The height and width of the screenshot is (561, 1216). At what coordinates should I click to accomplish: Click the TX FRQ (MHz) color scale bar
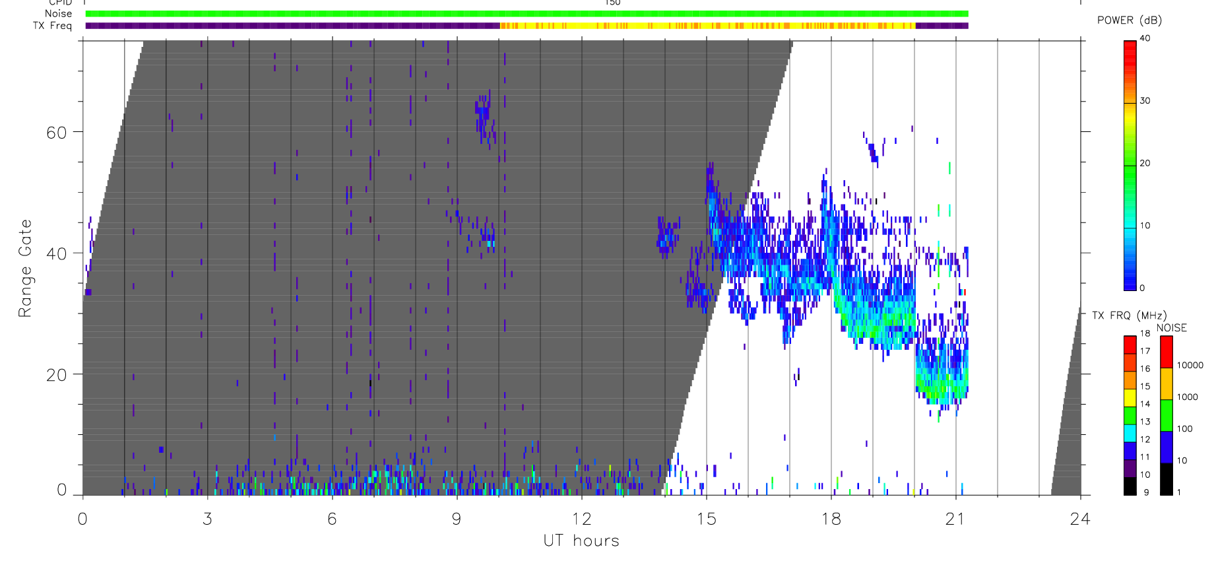pyautogui.click(x=1130, y=415)
